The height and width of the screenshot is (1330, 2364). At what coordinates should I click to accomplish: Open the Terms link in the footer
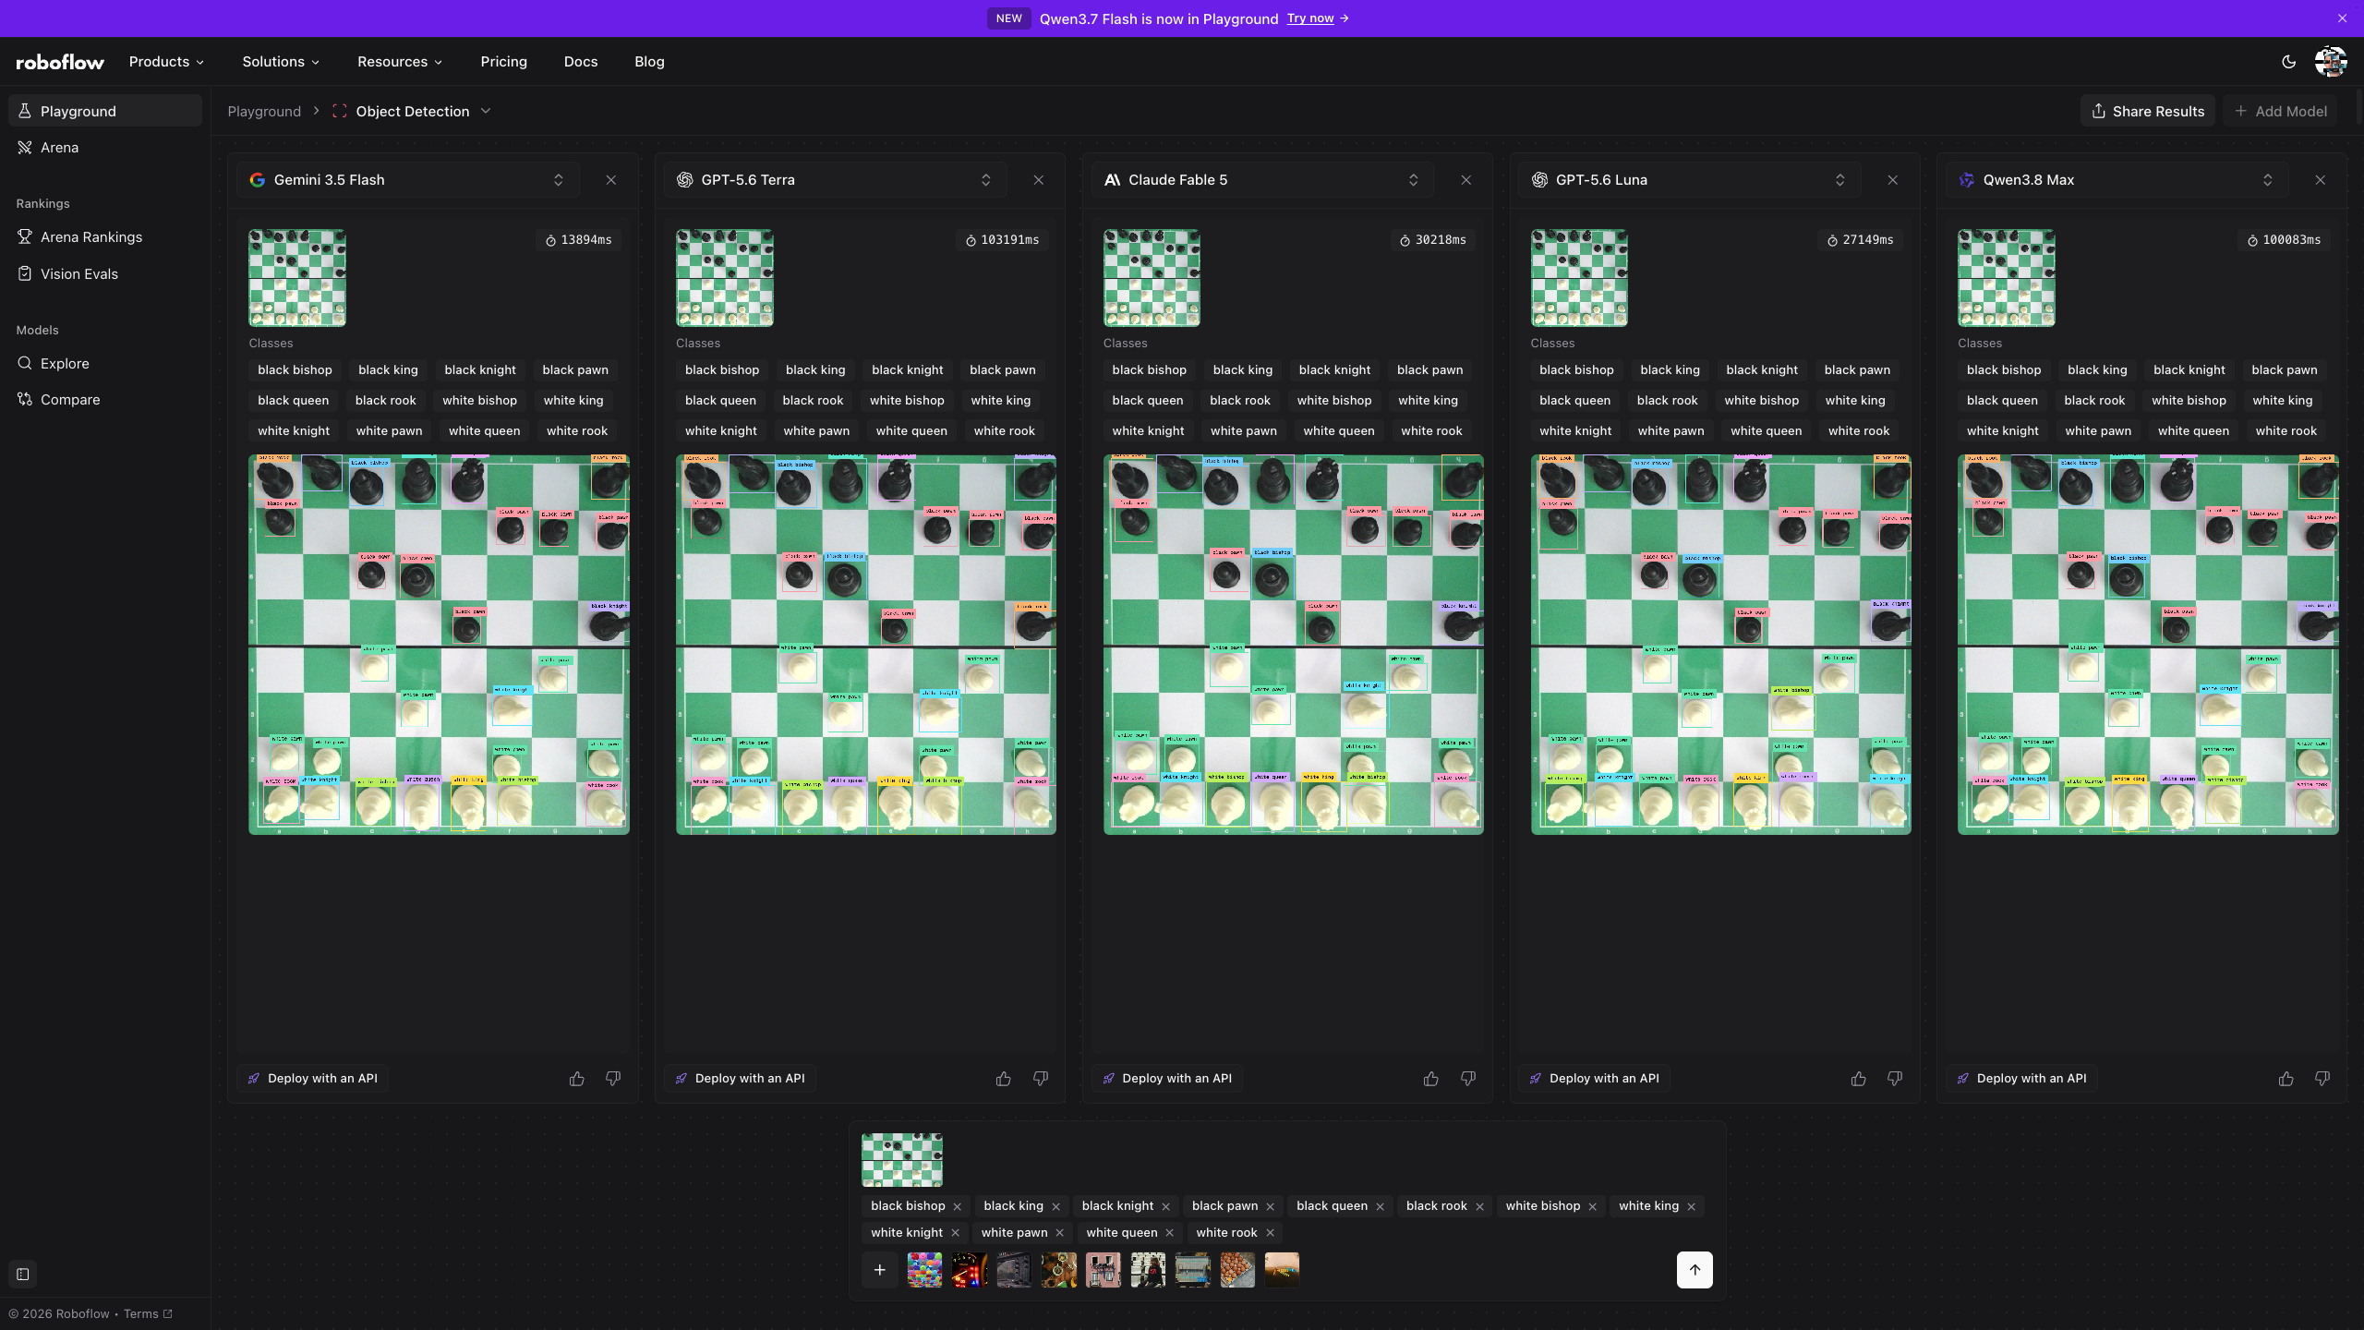coord(148,1314)
